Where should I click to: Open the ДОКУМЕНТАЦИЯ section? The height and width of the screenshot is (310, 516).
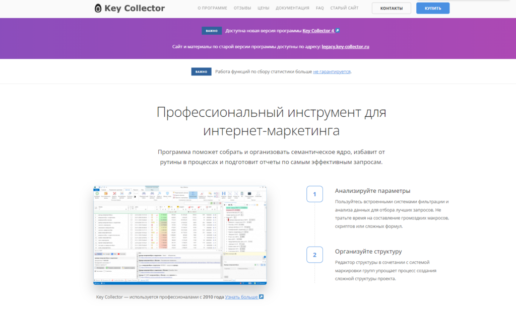click(292, 8)
